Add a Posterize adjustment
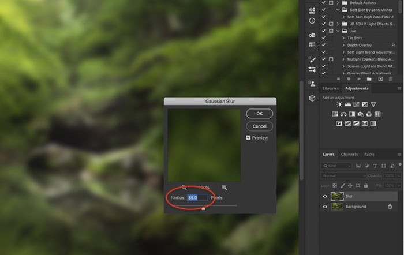 (x=348, y=123)
